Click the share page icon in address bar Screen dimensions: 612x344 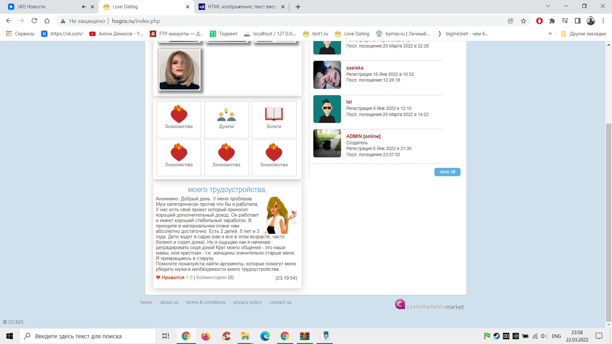pyautogui.click(x=511, y=21)
